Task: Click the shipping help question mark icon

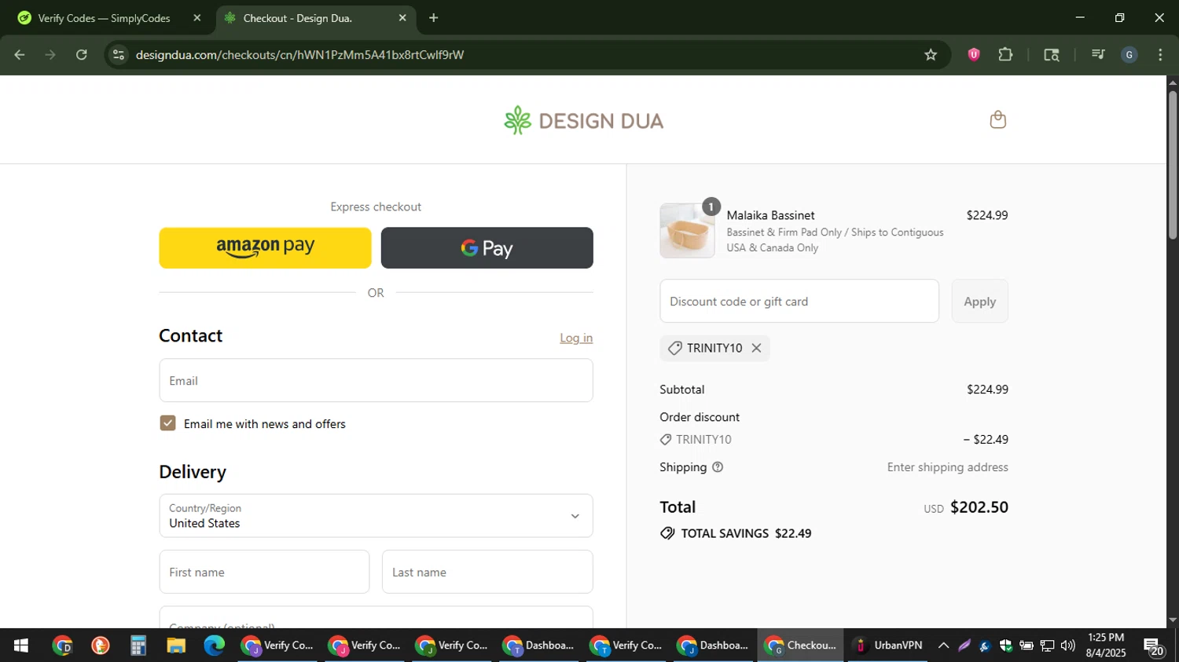Action: click(x=717, y=467)
